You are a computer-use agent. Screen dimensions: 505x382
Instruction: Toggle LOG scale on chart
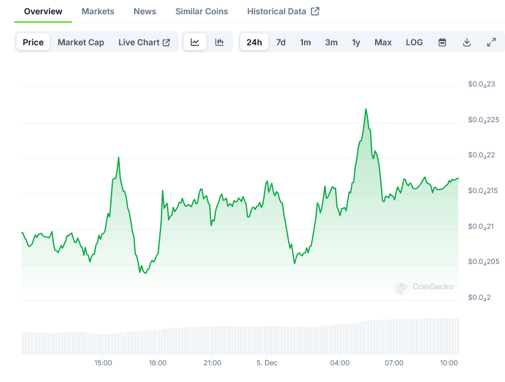[x=414, y=42]
